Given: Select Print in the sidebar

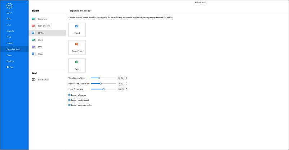Looking at the screenshot, I should [9, 37].
